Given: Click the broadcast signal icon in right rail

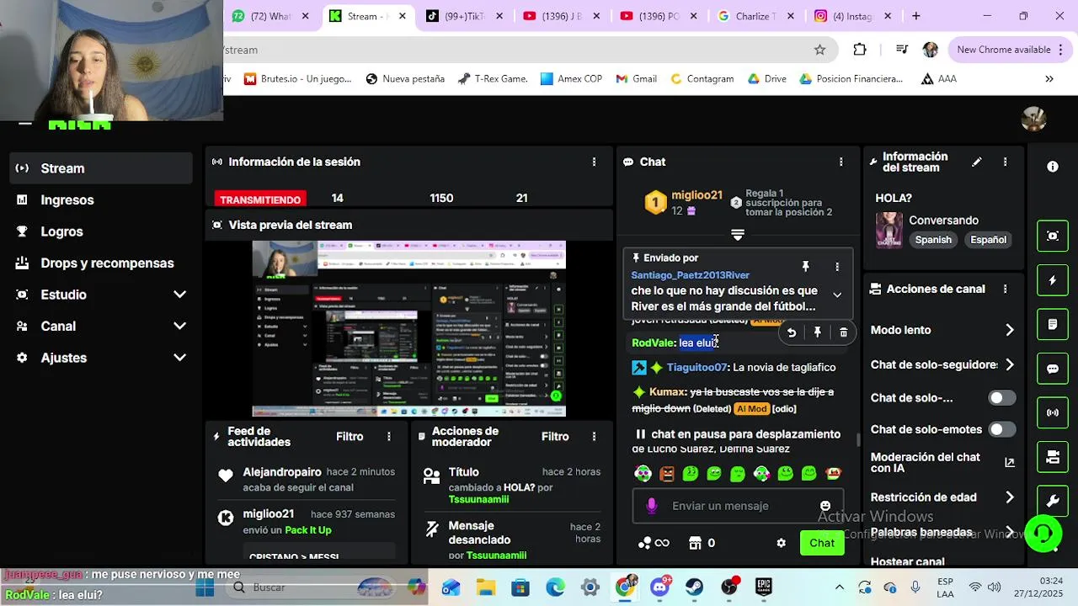Looking at the screenshot, I should tap(1053, 412).
